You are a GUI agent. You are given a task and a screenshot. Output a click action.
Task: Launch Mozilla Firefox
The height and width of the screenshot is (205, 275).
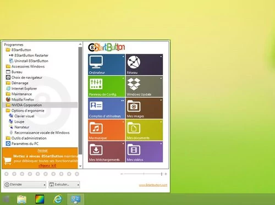click(x=20, y=99)
